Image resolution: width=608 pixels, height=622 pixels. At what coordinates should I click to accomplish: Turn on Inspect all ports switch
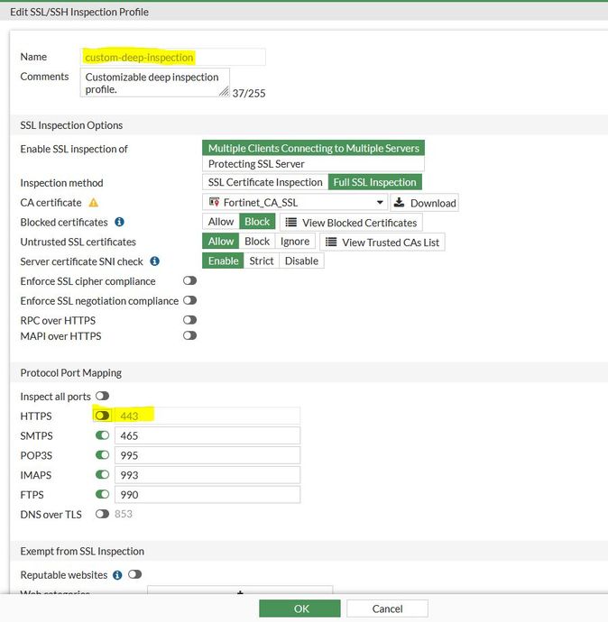(102, 396)
